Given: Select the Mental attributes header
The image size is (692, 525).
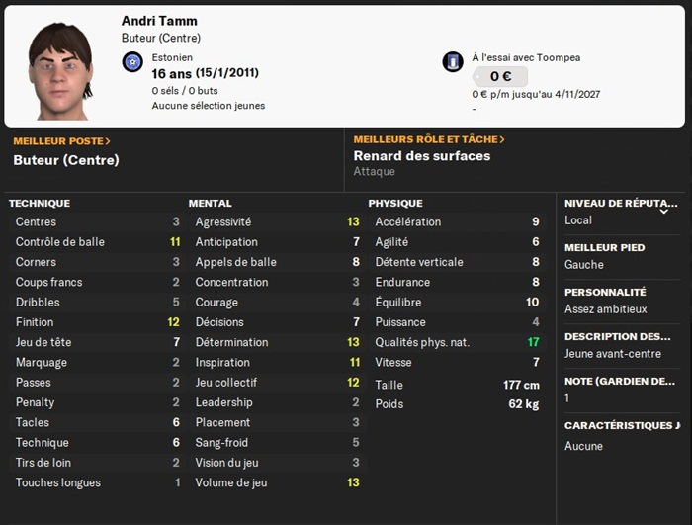Looking at the screenshot, I should [211, 203].
